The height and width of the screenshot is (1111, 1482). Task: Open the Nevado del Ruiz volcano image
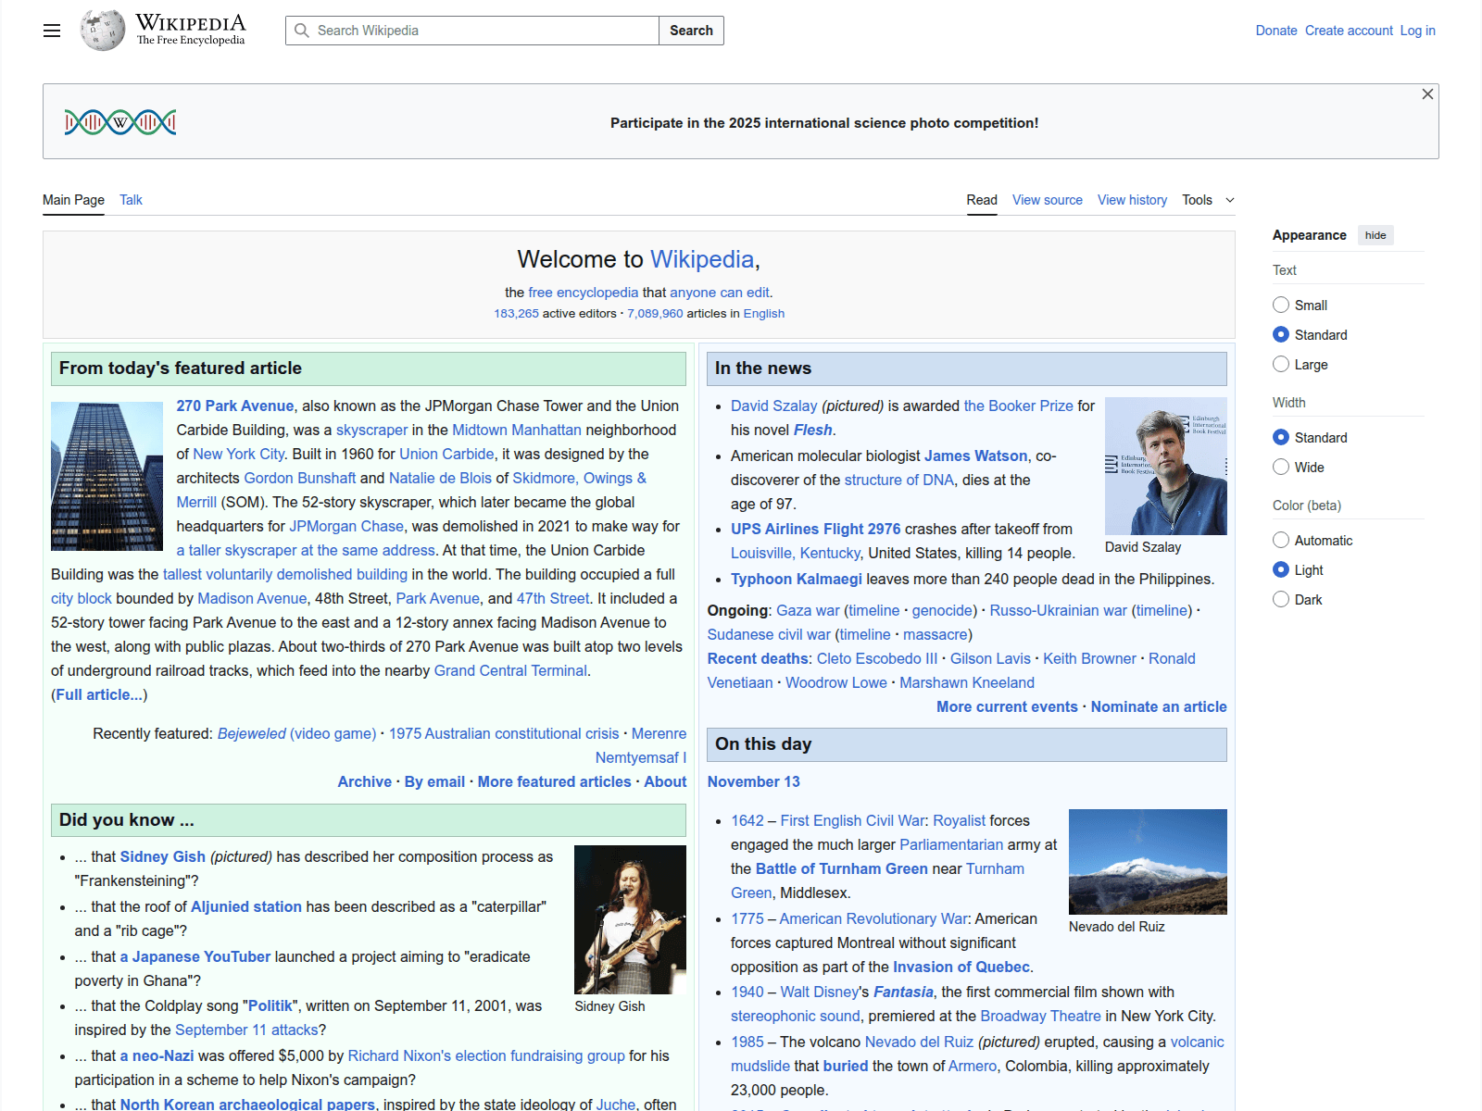click(1148, 862)
